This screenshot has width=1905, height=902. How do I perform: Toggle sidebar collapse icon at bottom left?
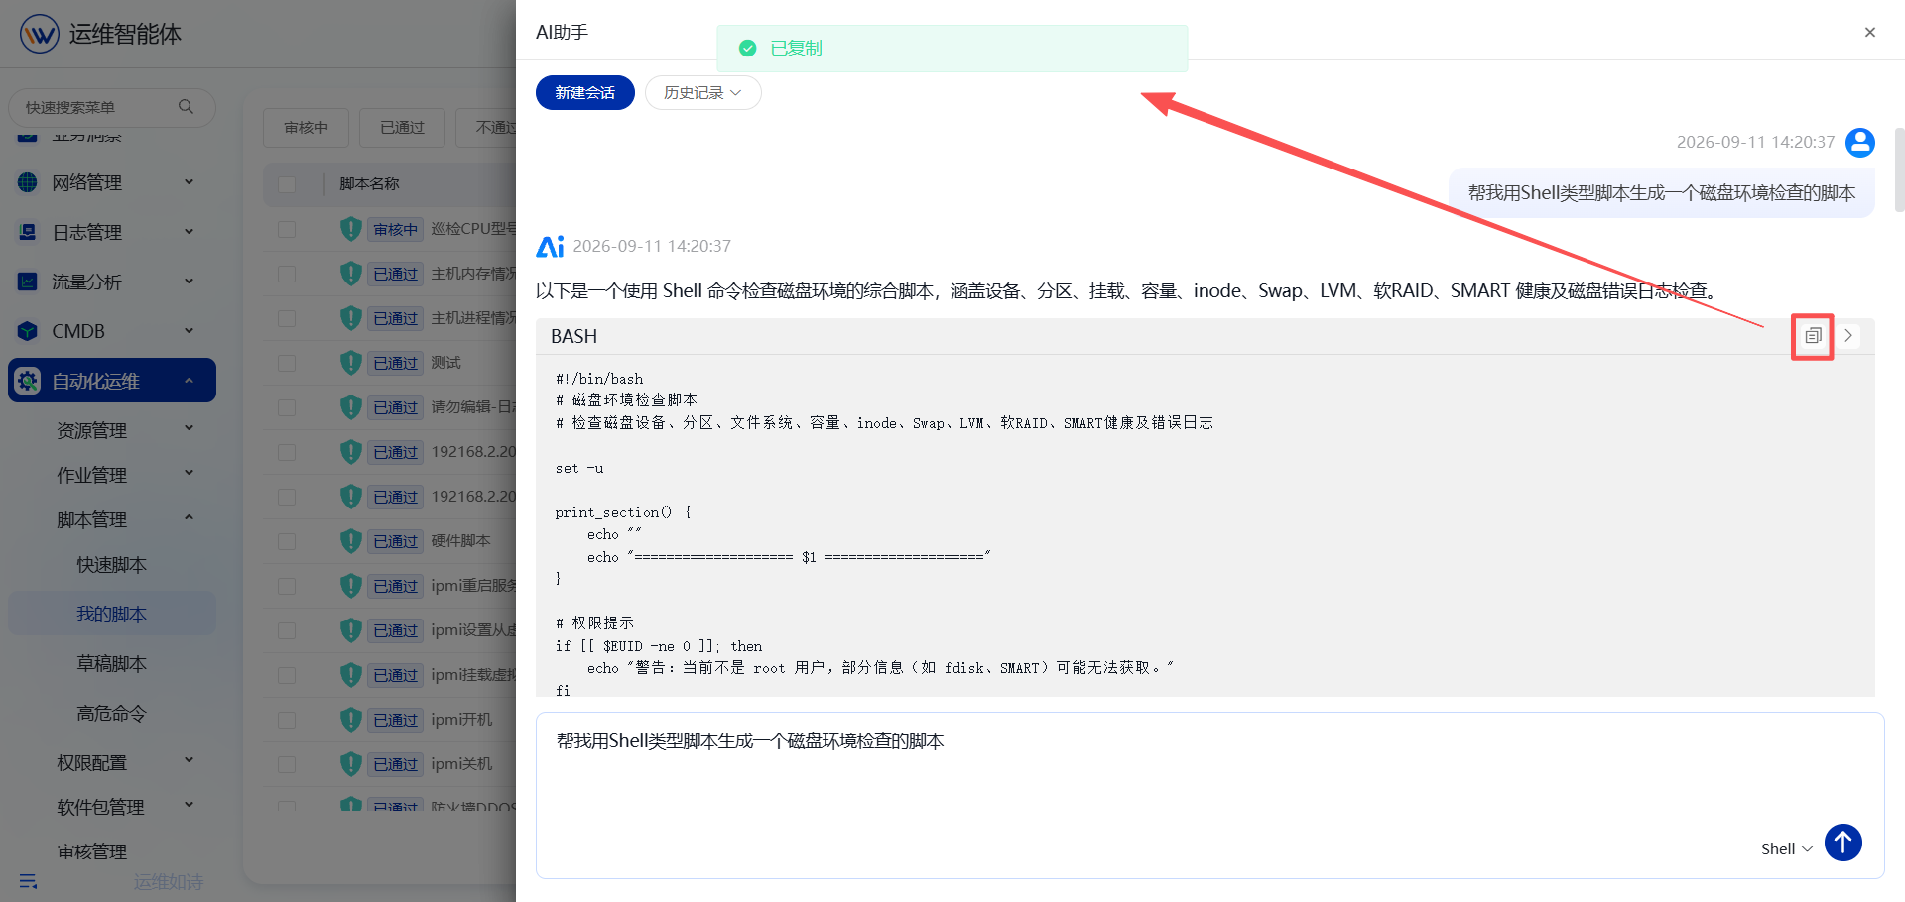pyautogui.click(x=28, y=881)
